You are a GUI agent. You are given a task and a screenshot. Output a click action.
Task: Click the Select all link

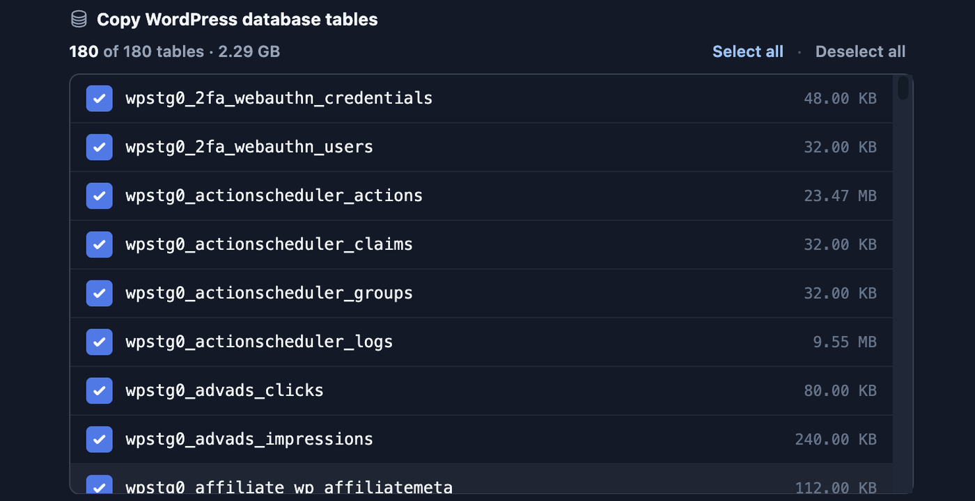(x=748, y=51)
